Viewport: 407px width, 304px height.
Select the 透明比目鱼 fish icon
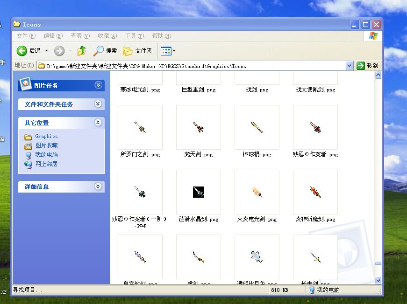coord(257,257)
